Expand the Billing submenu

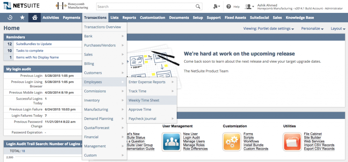coord(105,63)
